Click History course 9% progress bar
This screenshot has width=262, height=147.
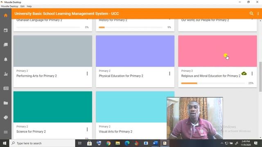[131, 27]
